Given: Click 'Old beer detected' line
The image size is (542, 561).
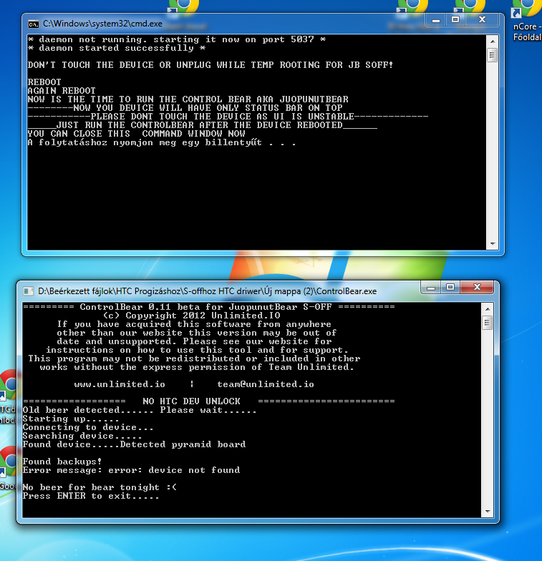Looking at the screenshot, I should coord(140,410).
